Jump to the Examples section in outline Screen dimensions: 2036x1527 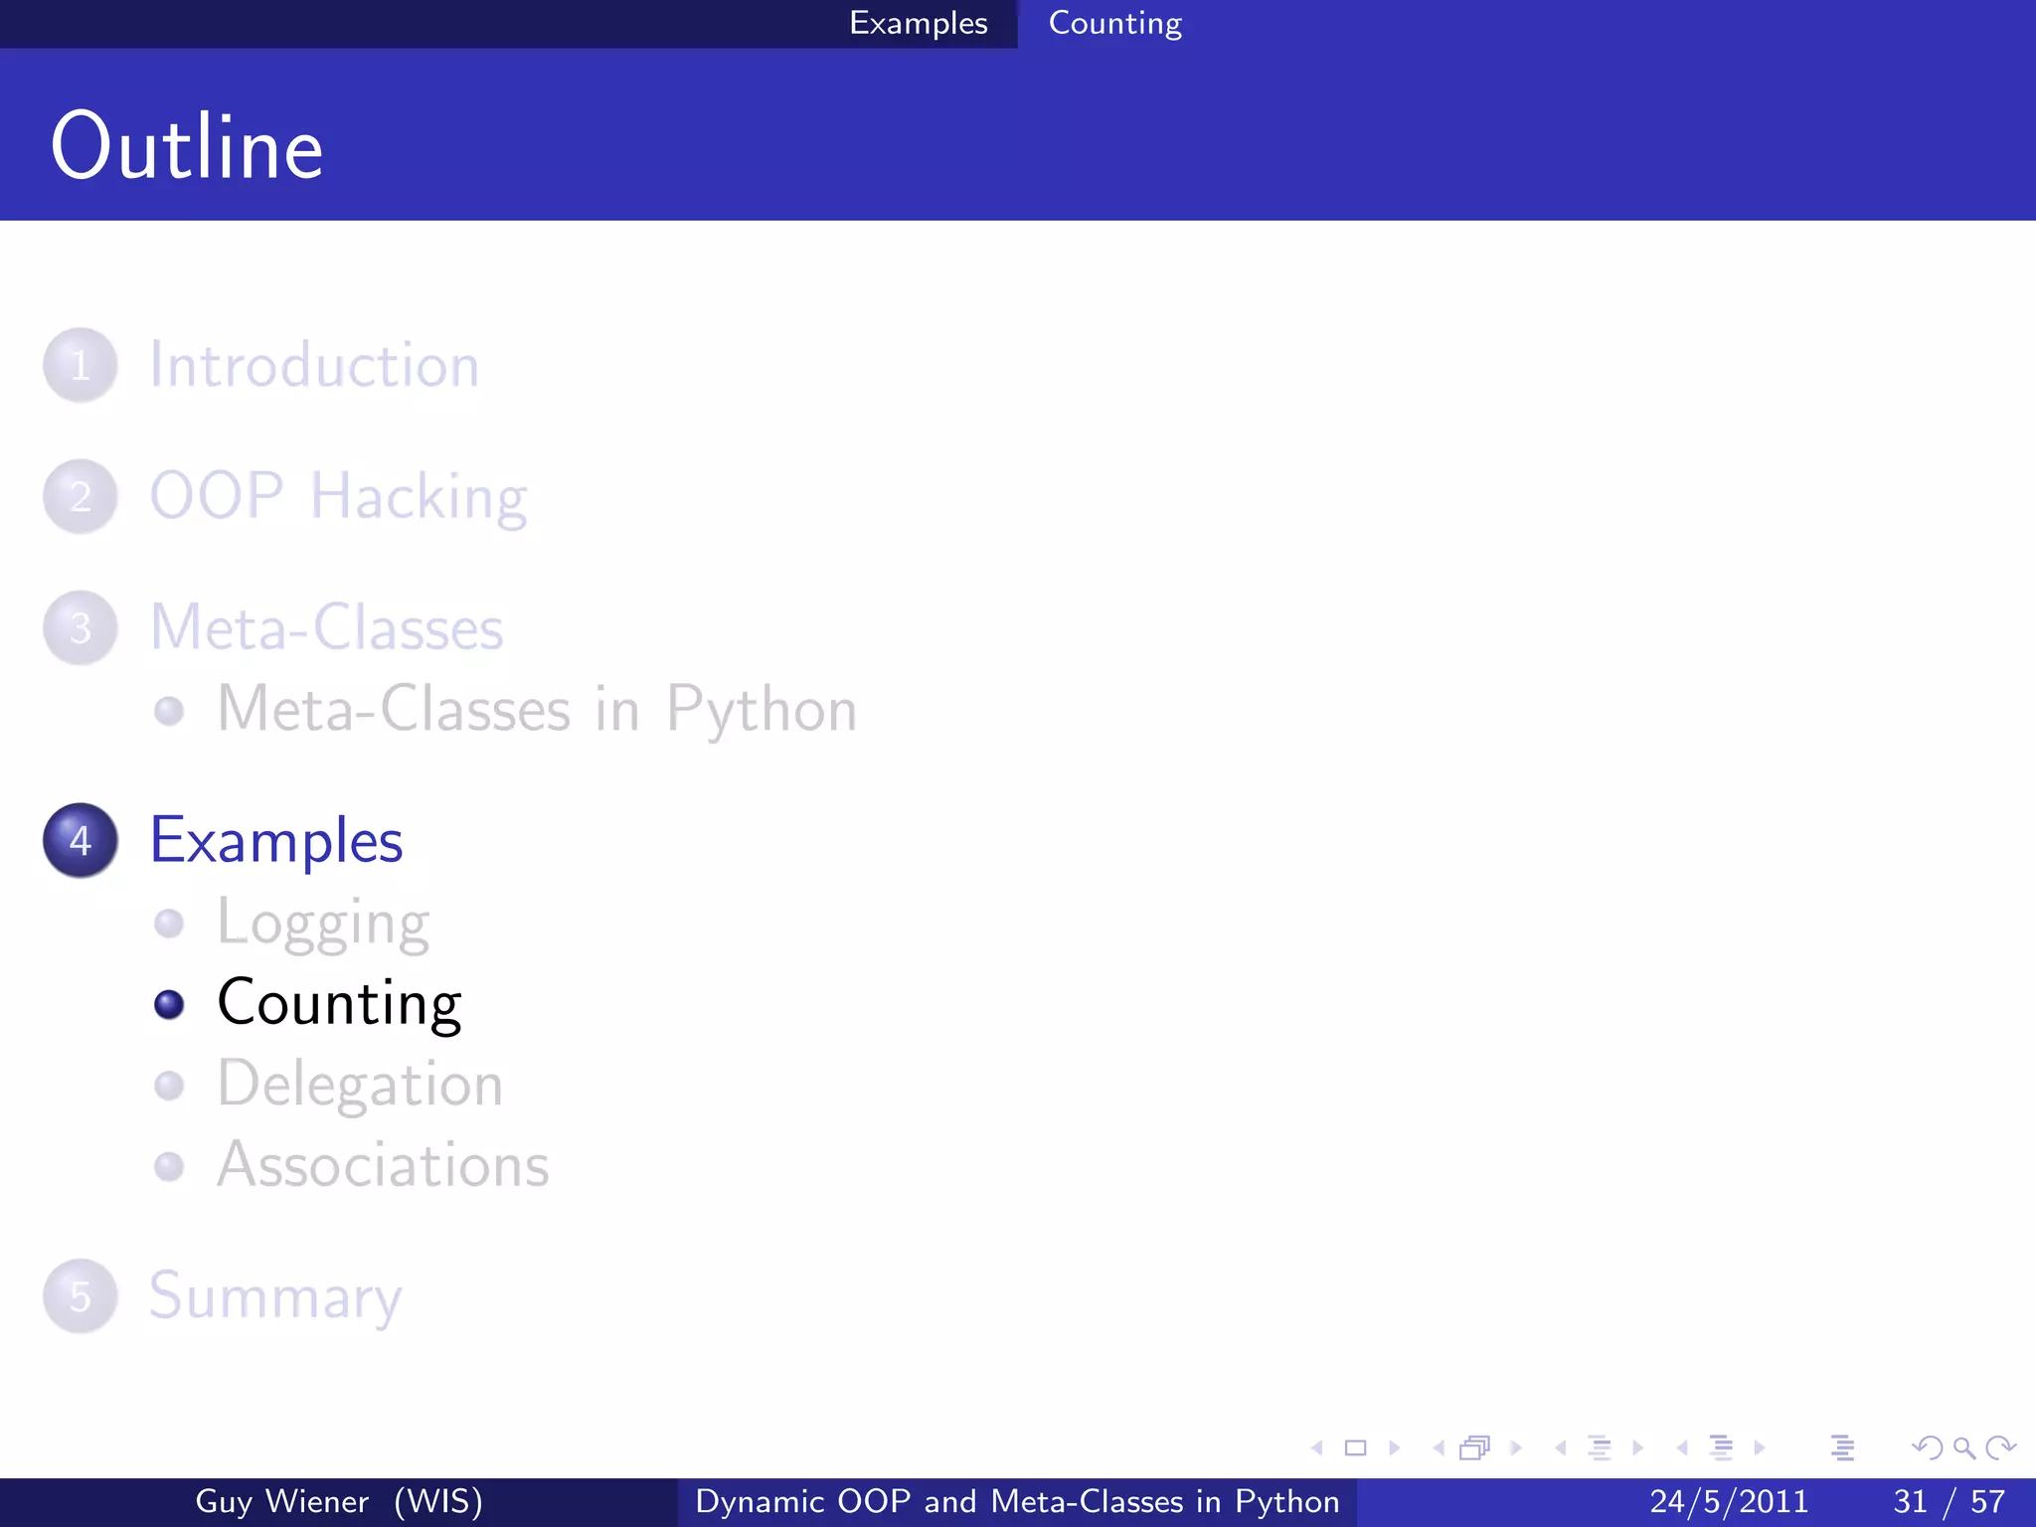tap(276, 841)
